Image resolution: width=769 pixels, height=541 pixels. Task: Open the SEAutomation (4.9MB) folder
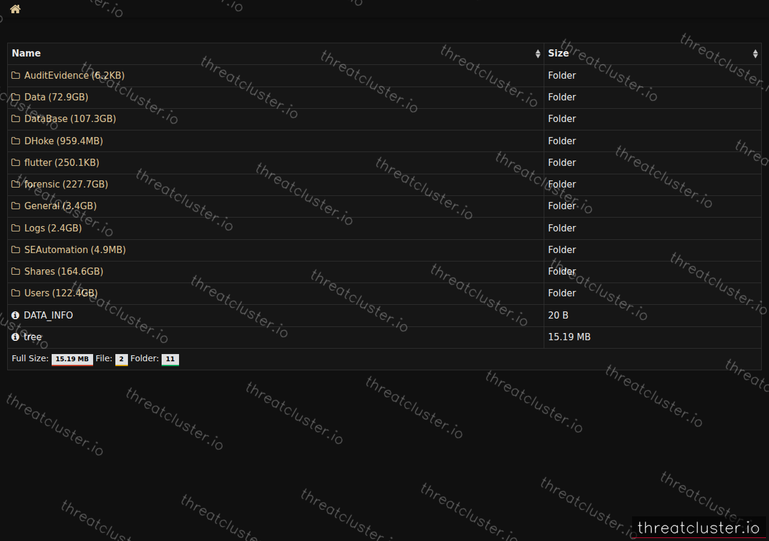coord(75,250)
